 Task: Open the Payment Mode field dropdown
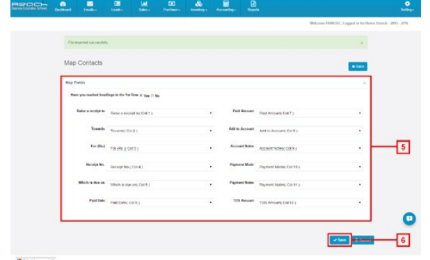pos(309,167)
